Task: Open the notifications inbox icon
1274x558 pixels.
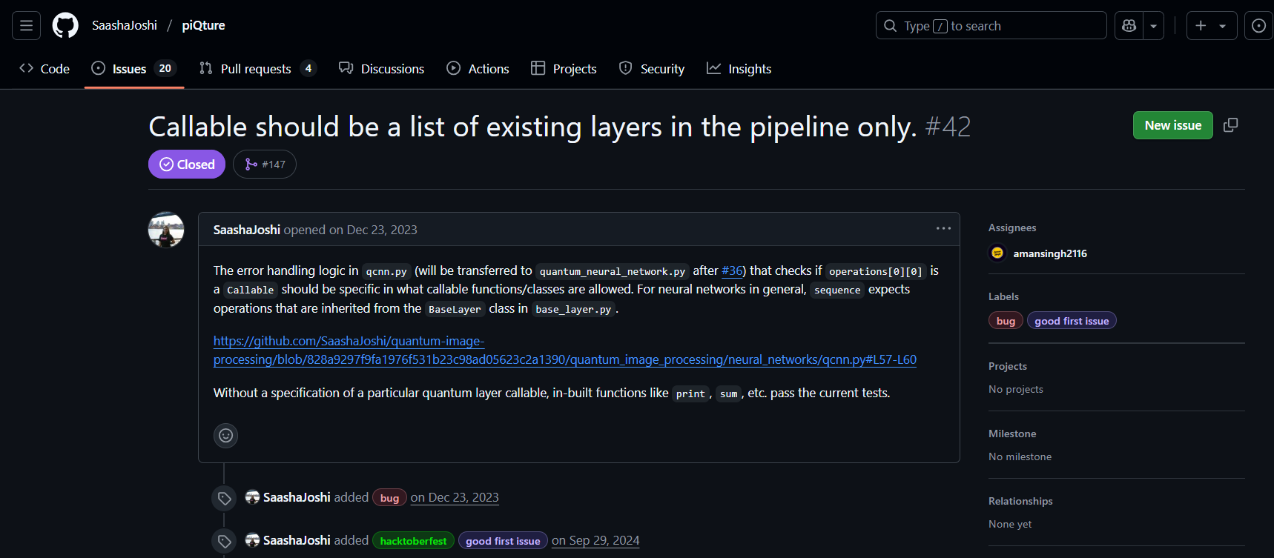Action: click(x=1258, y=26)
